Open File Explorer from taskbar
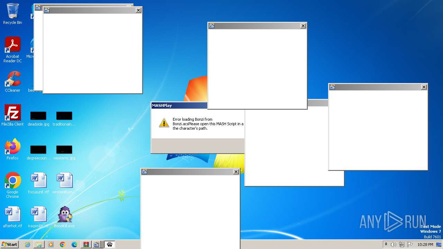 (x=39, y=245)
